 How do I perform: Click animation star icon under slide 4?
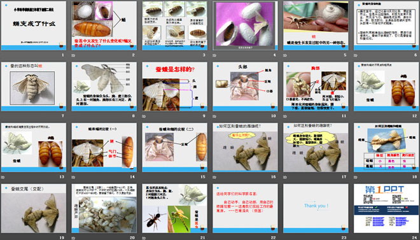(x=214, y=55)
